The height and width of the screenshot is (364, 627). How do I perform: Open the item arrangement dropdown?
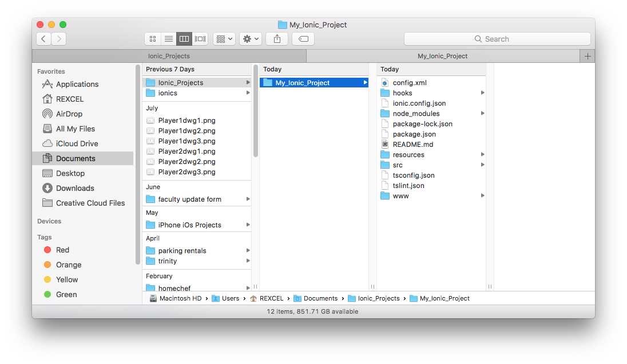click(224, 38)
